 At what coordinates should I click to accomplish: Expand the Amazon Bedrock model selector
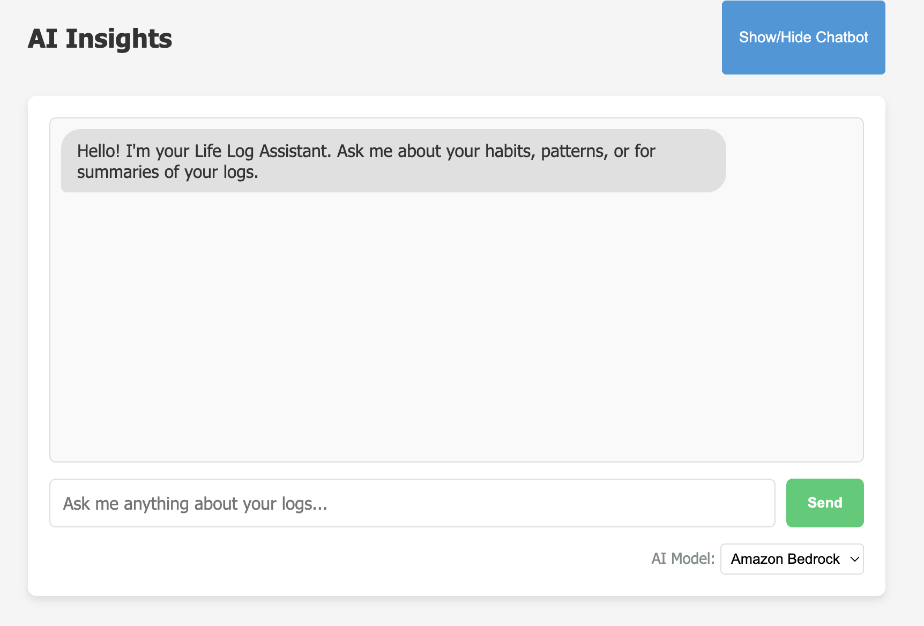[x=792, y=559]
